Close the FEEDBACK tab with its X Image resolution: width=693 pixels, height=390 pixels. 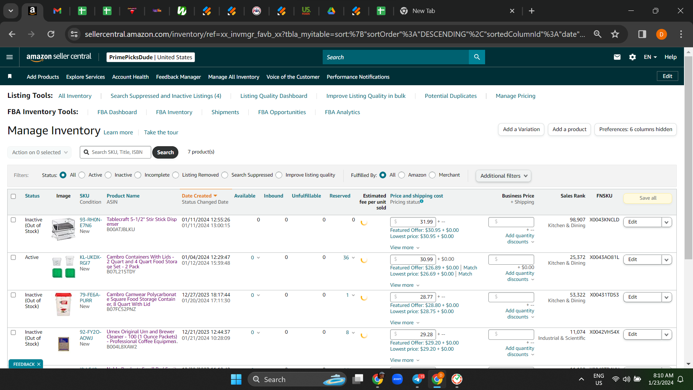39,364
